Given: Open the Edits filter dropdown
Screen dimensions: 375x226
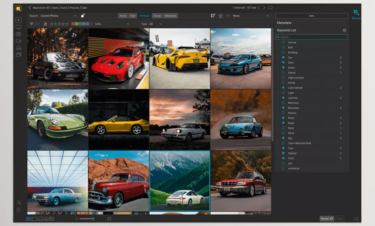Looking at the screenshot, I should 112,24.
